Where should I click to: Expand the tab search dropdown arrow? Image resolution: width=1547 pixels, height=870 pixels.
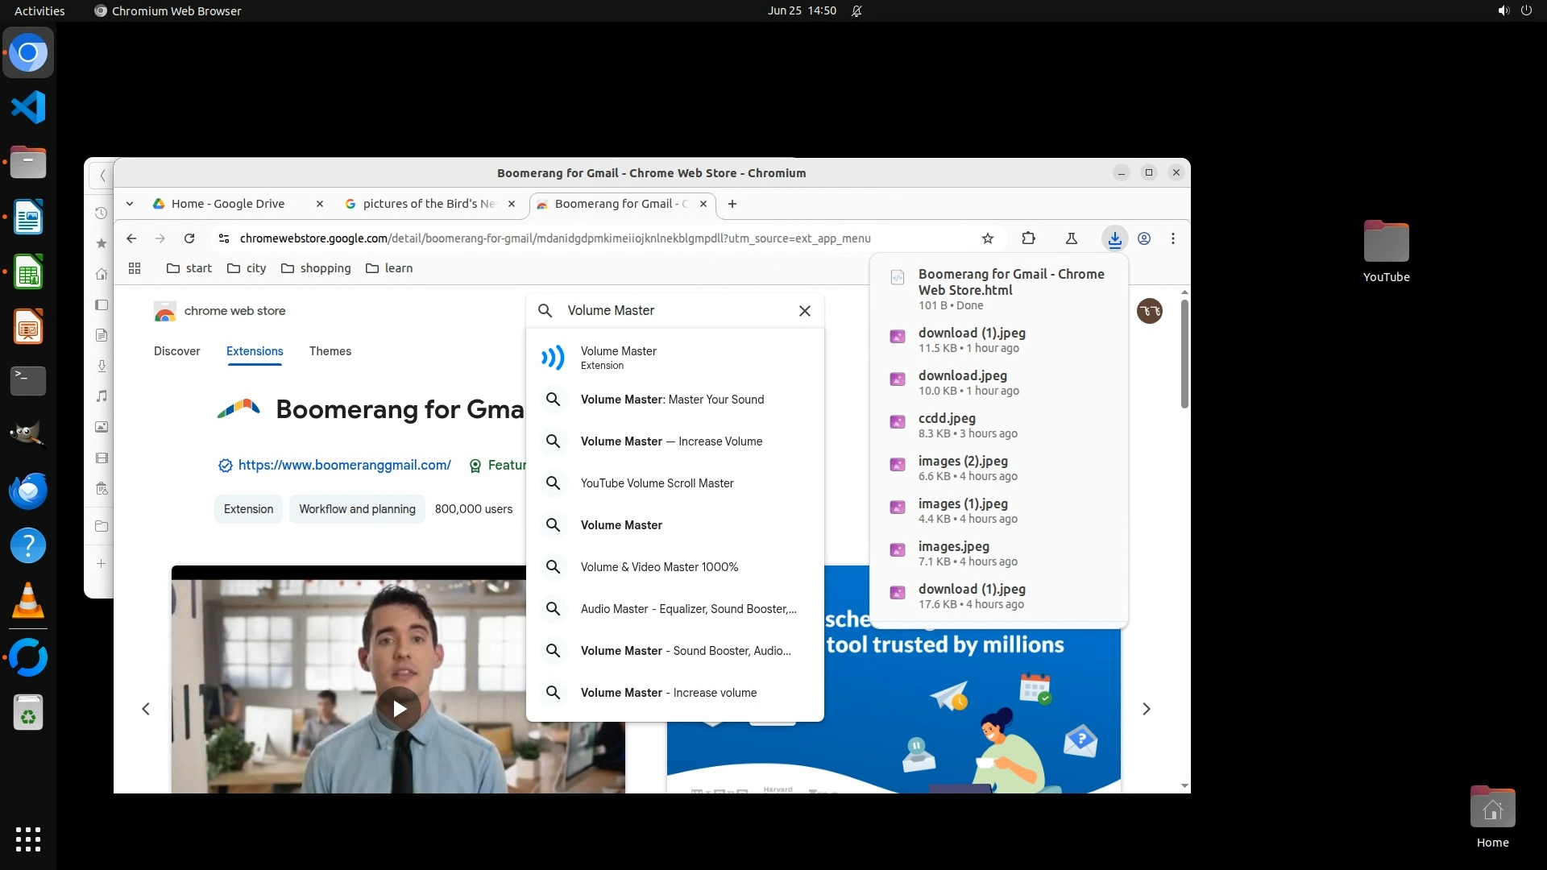[x=130, y=204]
